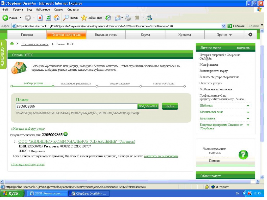Open the Вид menu

(29, 10)
